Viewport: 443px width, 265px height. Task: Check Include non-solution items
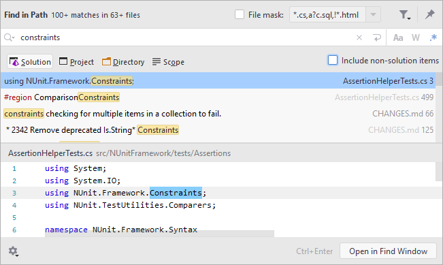click(x=333, y=60)
